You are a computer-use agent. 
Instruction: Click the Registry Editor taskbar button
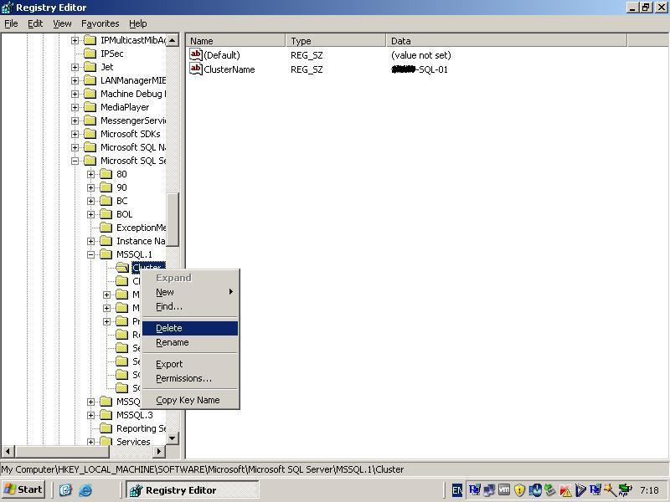click(x=192, y=489)
